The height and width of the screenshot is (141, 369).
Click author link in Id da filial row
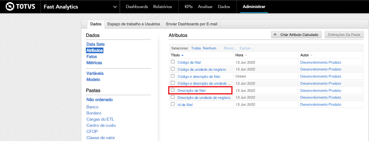tap(320, 104)
